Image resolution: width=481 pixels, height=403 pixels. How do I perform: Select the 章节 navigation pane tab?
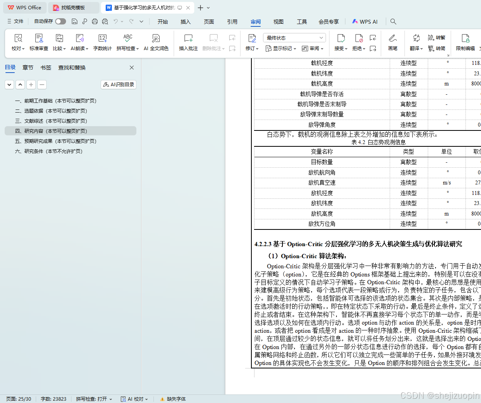[x=28, y=68]
